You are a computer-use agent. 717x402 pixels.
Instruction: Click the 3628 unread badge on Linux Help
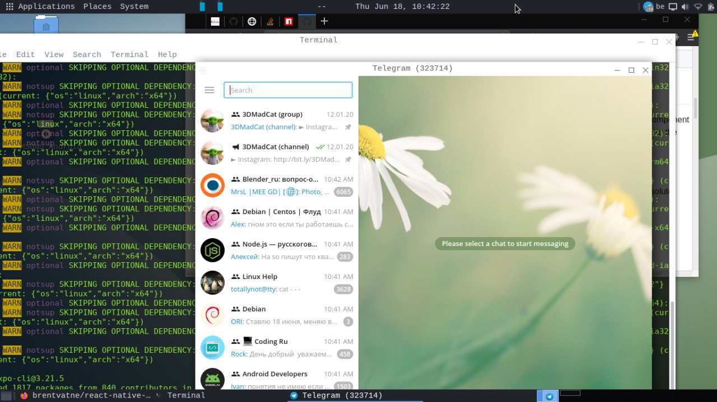[x=343, y=289]
